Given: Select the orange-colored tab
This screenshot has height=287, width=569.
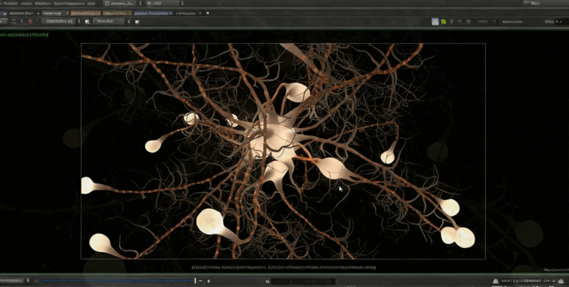Looking at the screenshot, I should coord(85,13).
